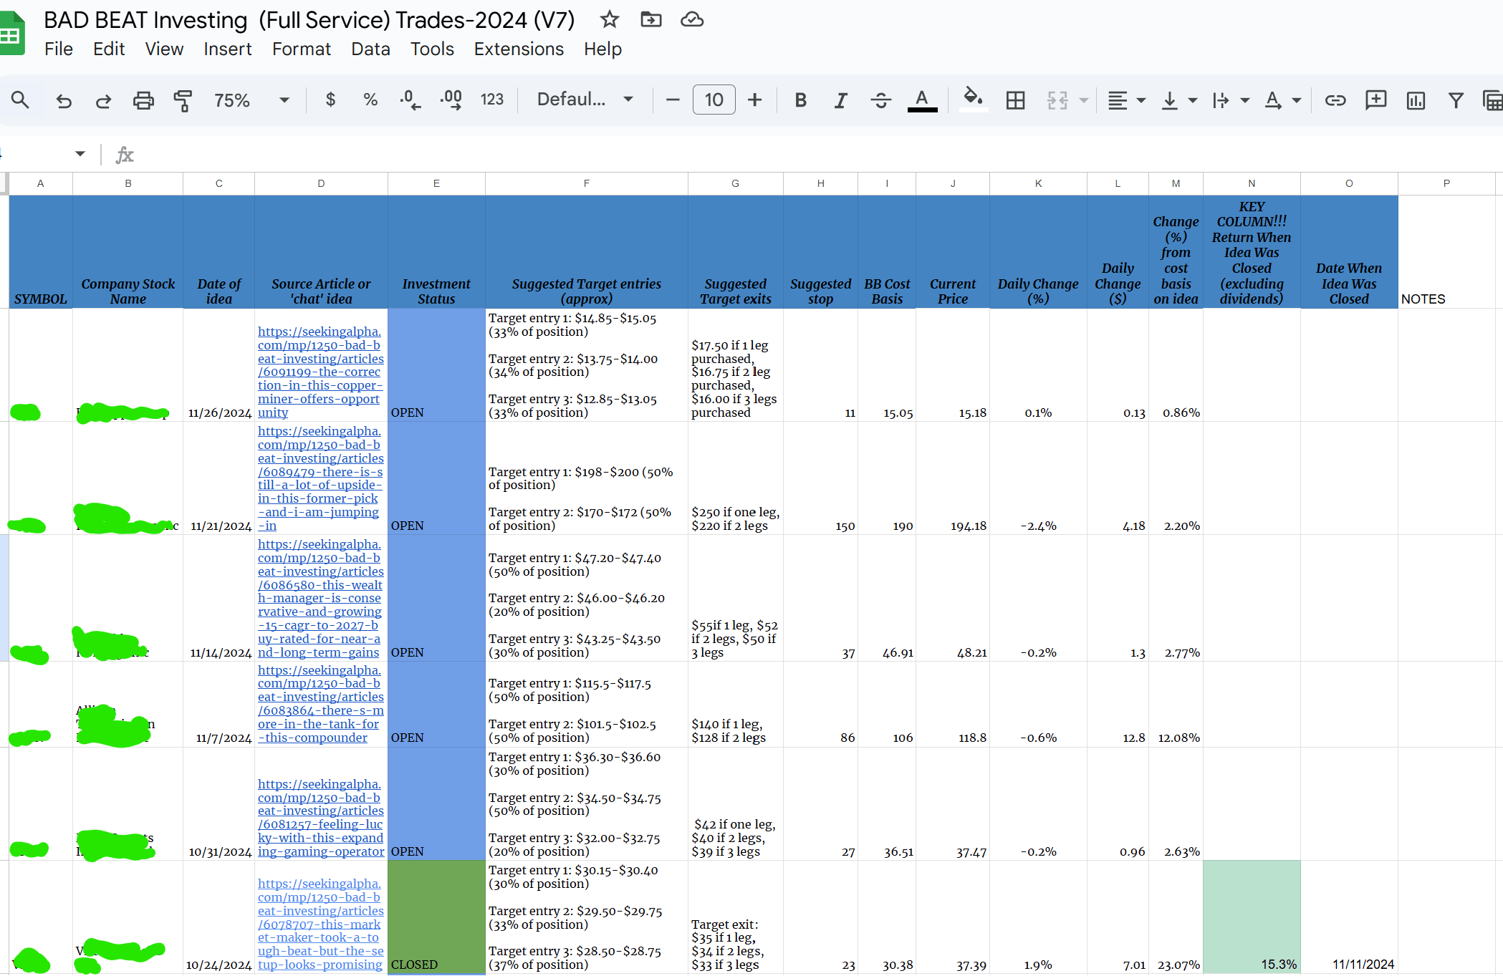
Task: Open the Default font family dropdown
Action: tap(585, 100)
